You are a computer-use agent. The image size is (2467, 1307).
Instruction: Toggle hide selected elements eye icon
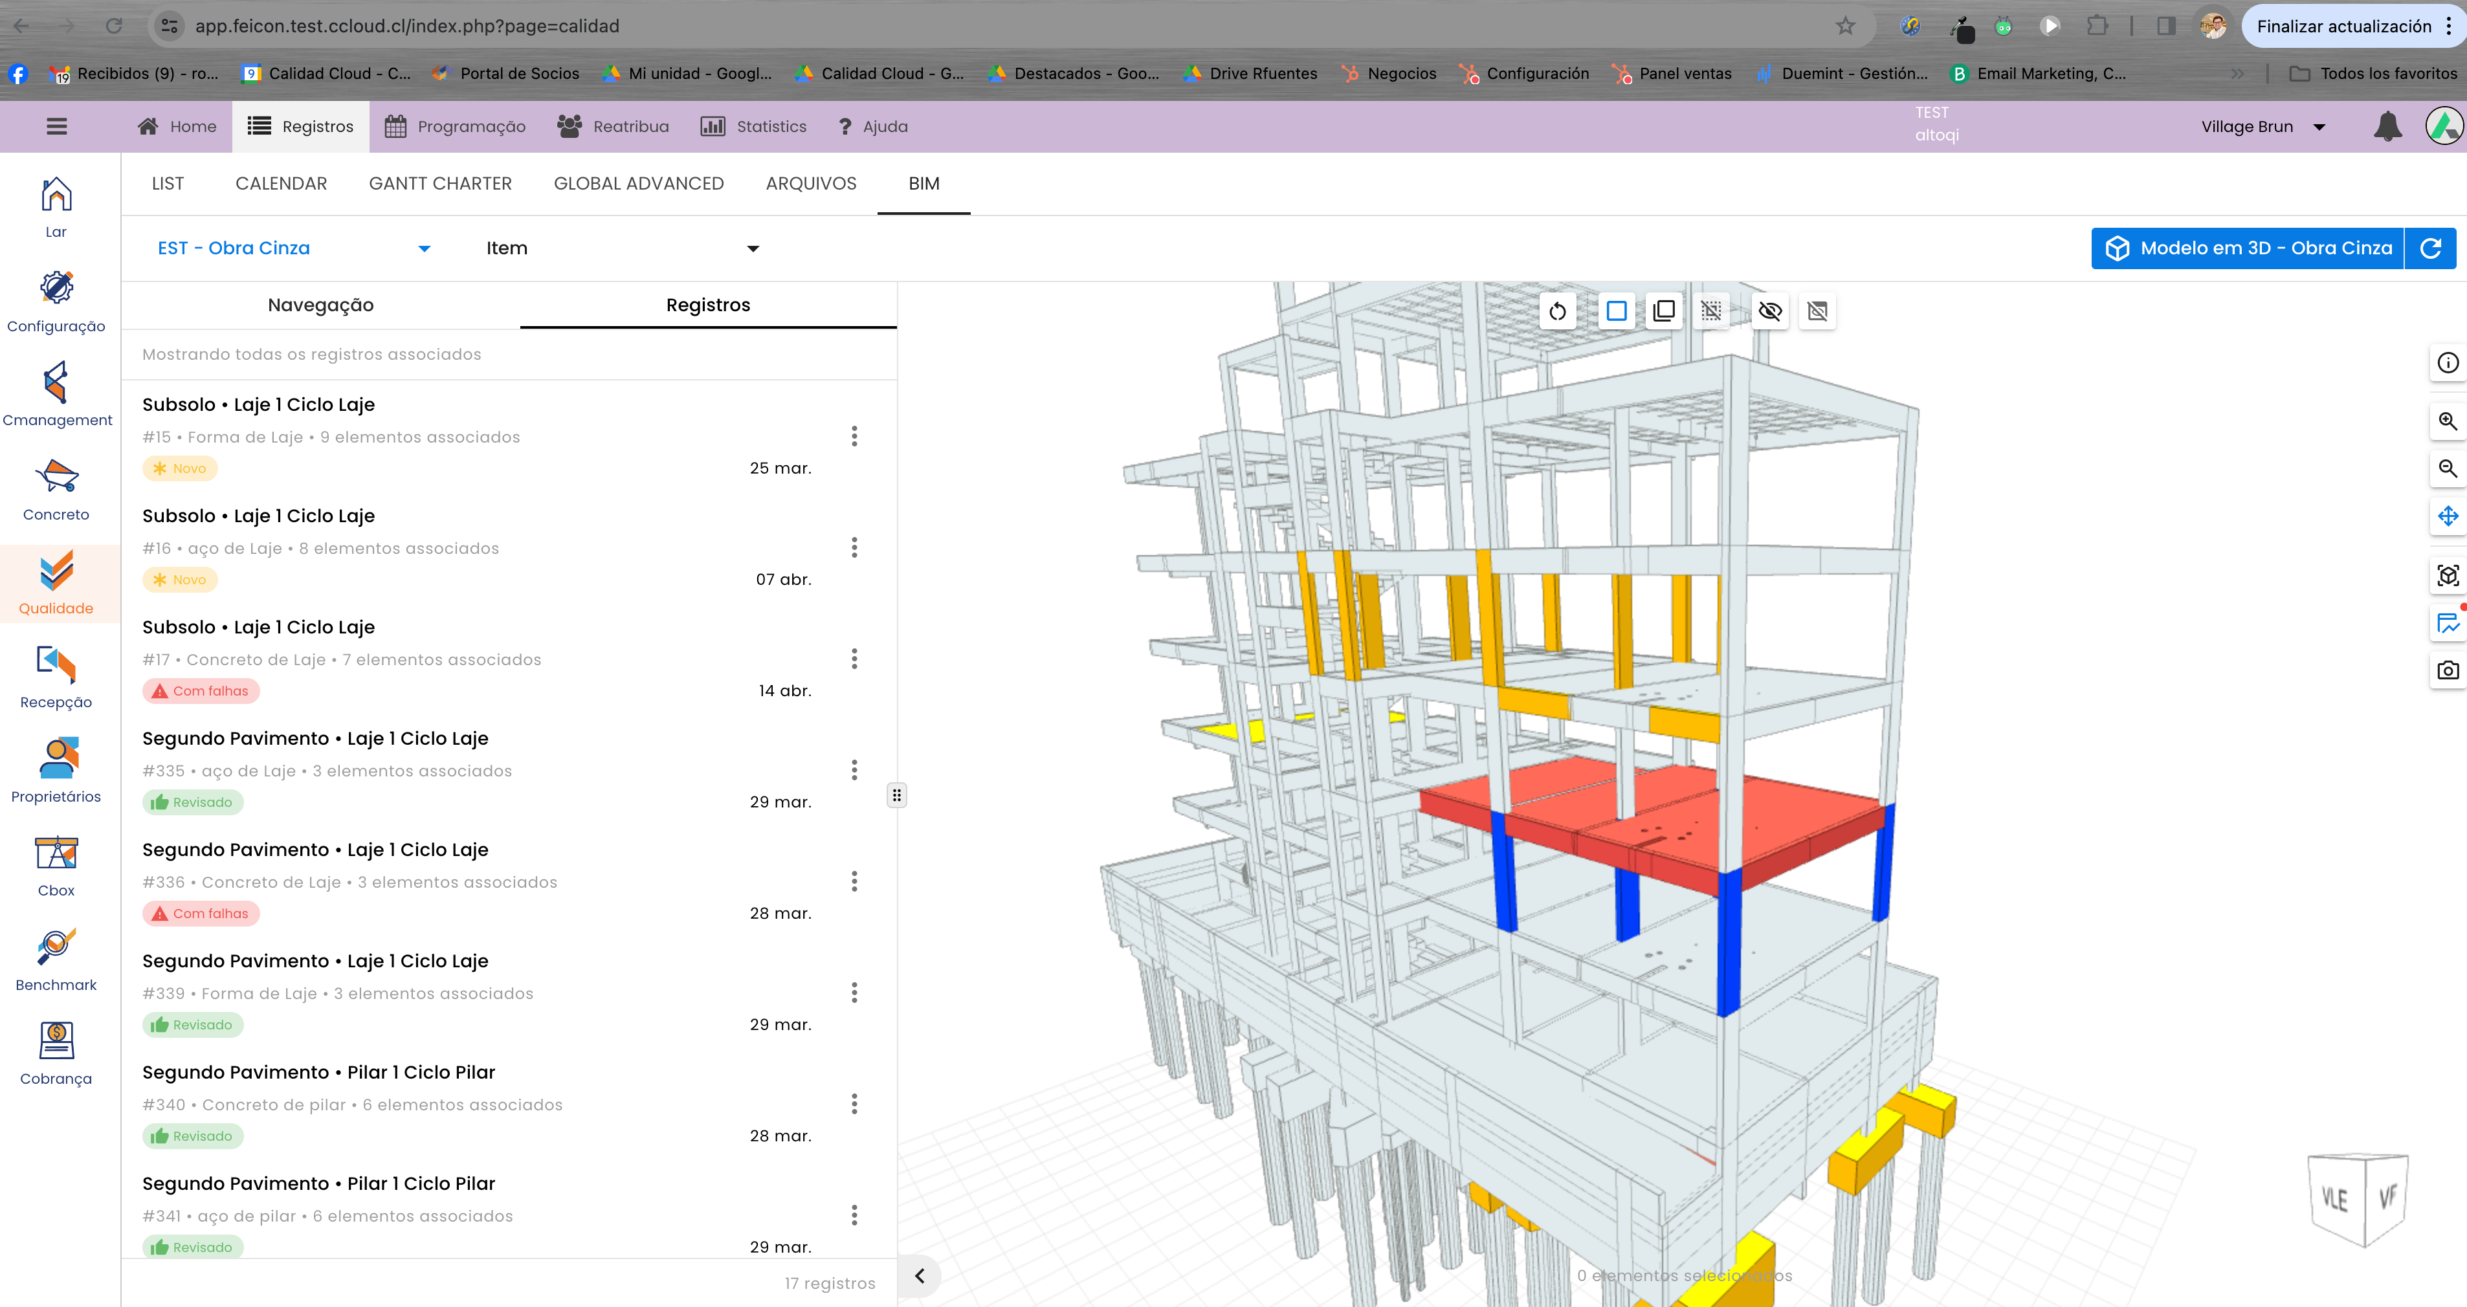pos(1770,311)
